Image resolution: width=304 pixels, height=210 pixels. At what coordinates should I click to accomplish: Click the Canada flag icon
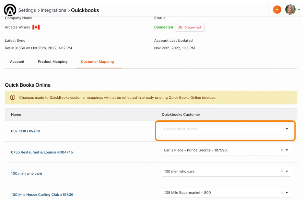pos(36,27)
